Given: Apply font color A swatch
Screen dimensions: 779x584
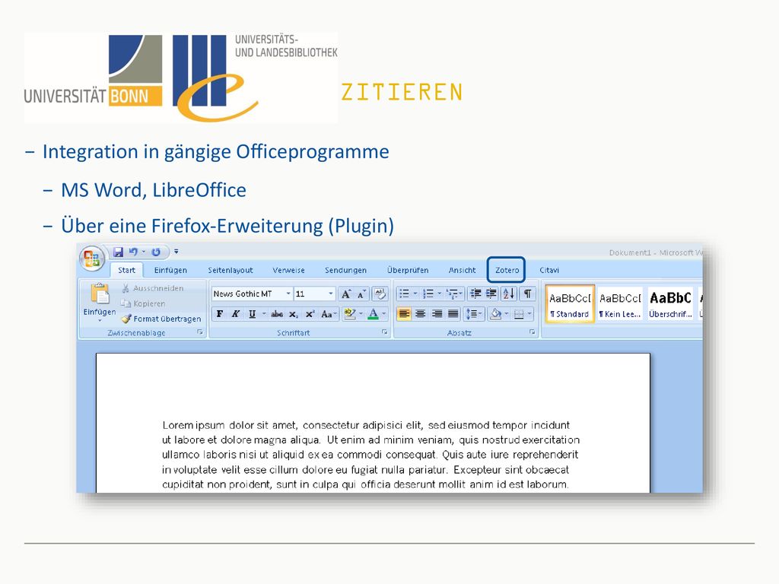Looking at the screenshot, I should point(373,314).
